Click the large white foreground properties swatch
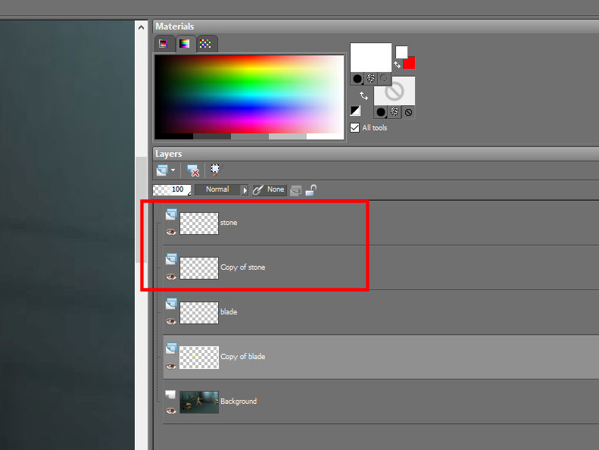This screenshot has height=450, width=599. (x=370, y=58)
